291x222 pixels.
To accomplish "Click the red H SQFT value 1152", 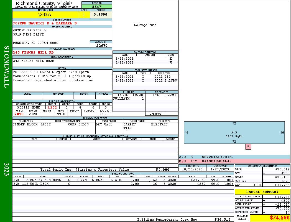I will pyautogui.click(x=52, y=107).
